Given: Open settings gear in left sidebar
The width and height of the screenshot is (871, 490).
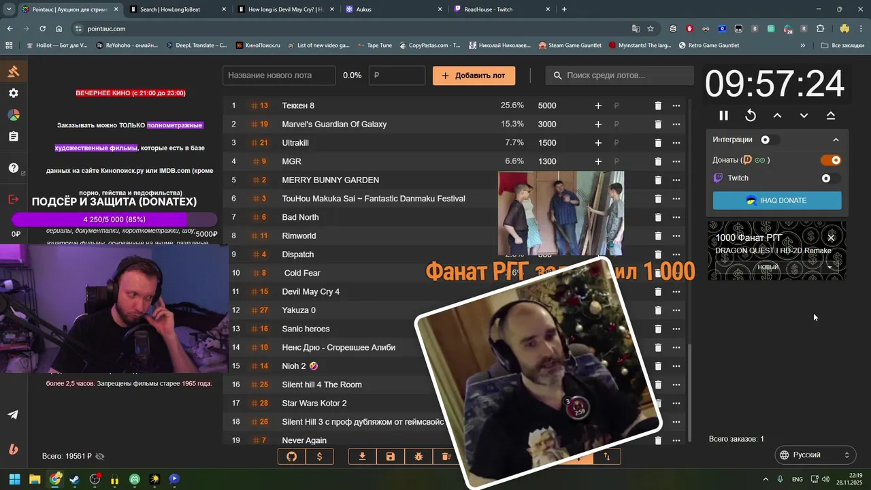Looking at the screenshot, I should [14, 93].
